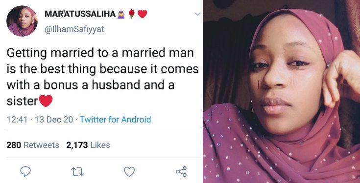Open the share icon menu
This screenshot has height=183, width=360.
click(181, 172)
